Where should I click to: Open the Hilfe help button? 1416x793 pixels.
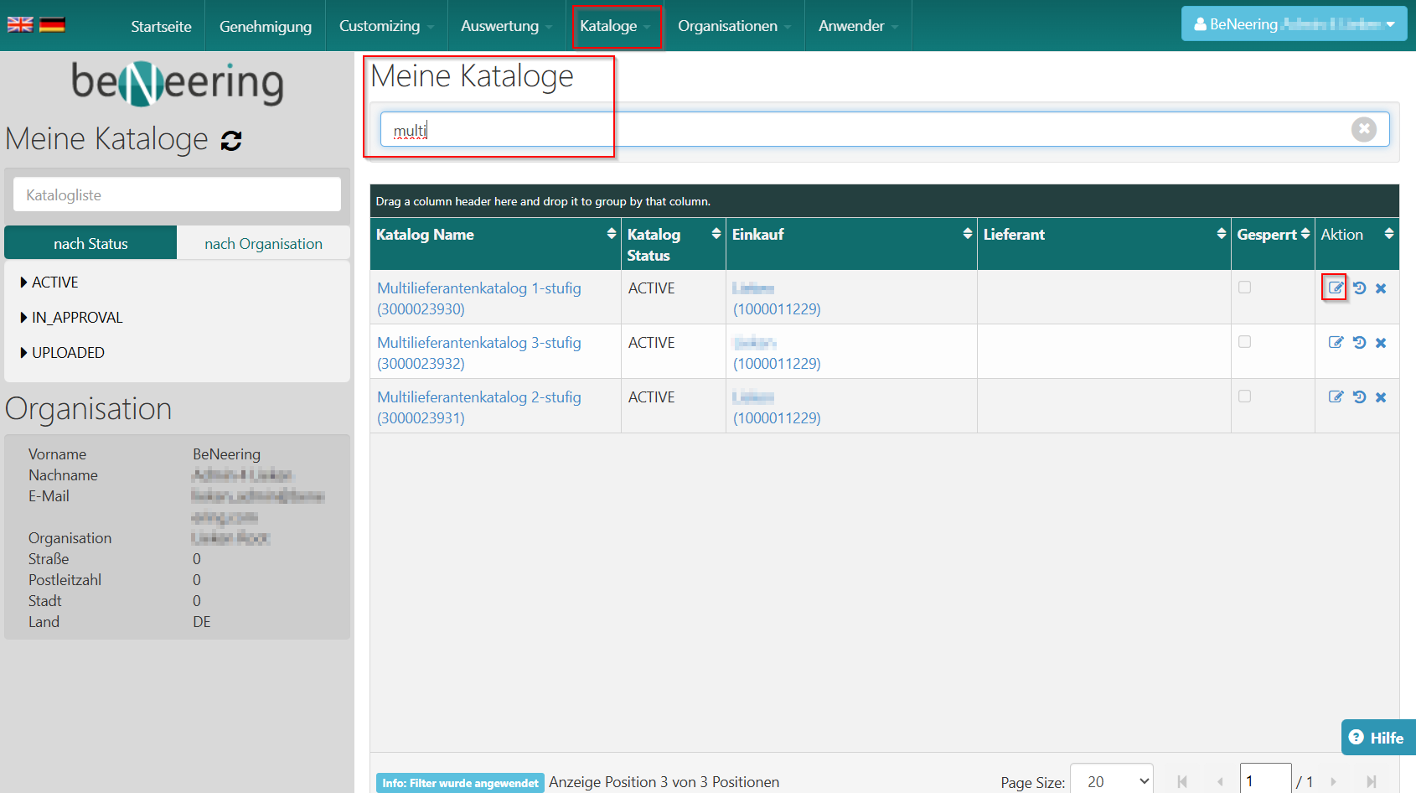(1377, 738)
